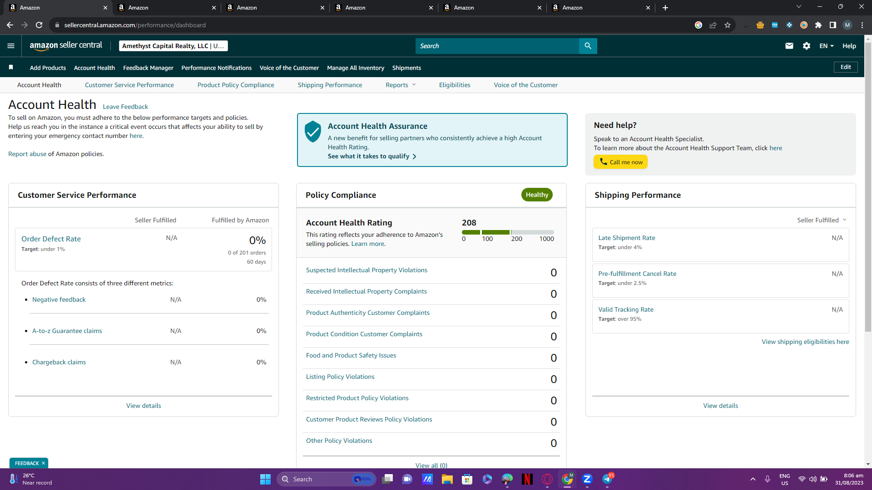Bookmark this page with star icon
This screenshot has height=490, width=872.
[728, 25]
